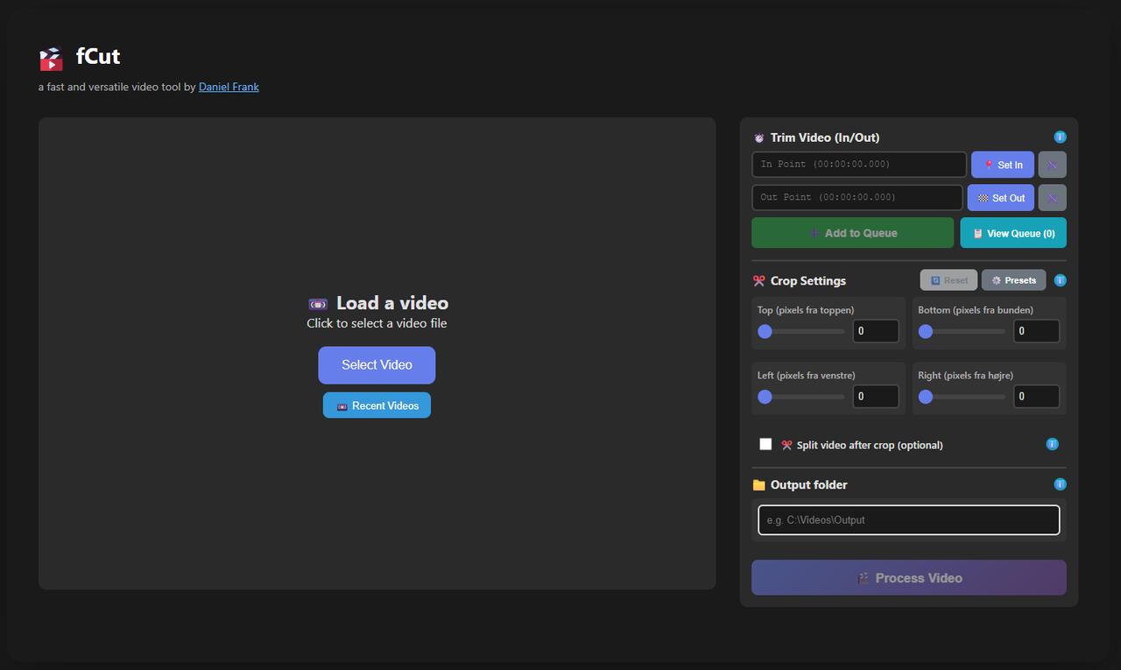Focus the Left pixels number field

tap(876, 397)
